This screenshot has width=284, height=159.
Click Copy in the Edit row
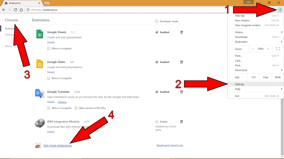(265, 77)
